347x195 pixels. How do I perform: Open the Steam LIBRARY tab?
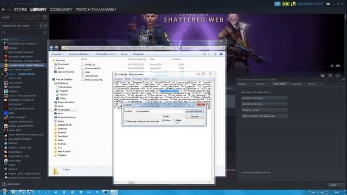pos(38,10)
